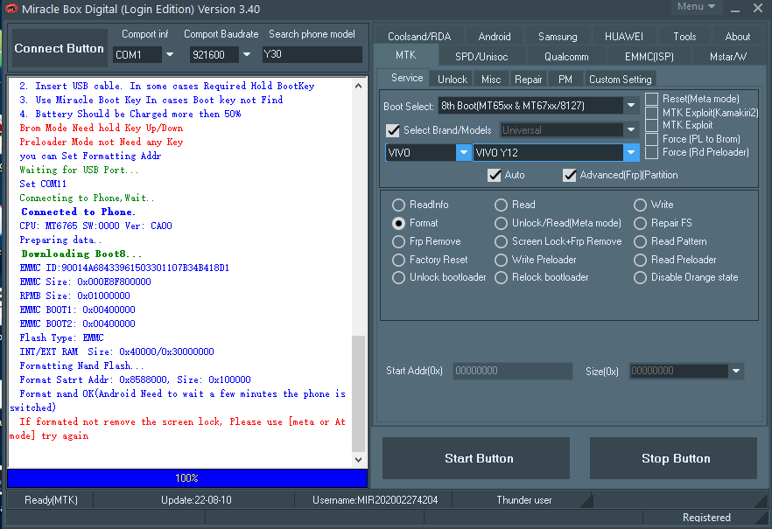772x529 pixels.
Task: Choose Screen Lock+Frp Remove radio option
Action: click(501, 241)
